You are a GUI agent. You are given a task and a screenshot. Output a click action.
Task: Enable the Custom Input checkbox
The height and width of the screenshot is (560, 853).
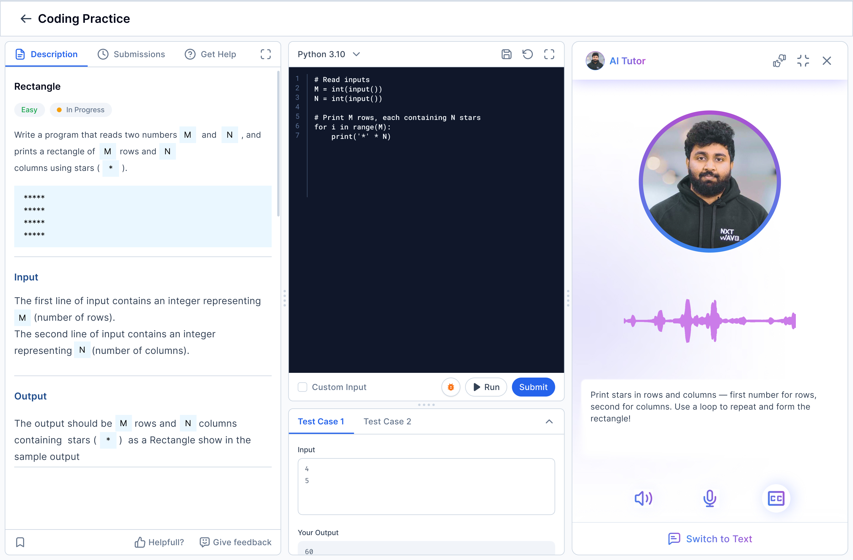[x=302, y=387]
